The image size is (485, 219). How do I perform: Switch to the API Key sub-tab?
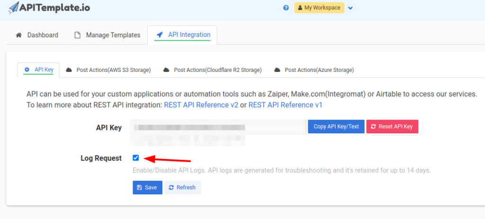[x=38, y=70]
